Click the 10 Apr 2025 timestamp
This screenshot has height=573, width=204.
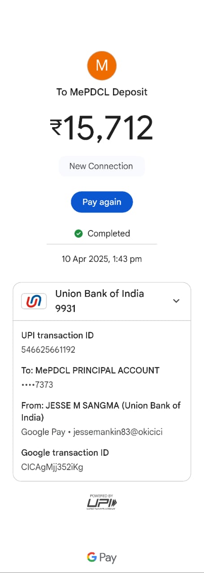point(102,259)
